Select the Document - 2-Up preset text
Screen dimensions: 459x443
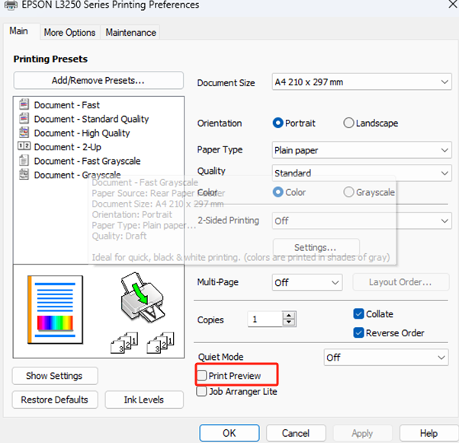(x=68, y=146)
